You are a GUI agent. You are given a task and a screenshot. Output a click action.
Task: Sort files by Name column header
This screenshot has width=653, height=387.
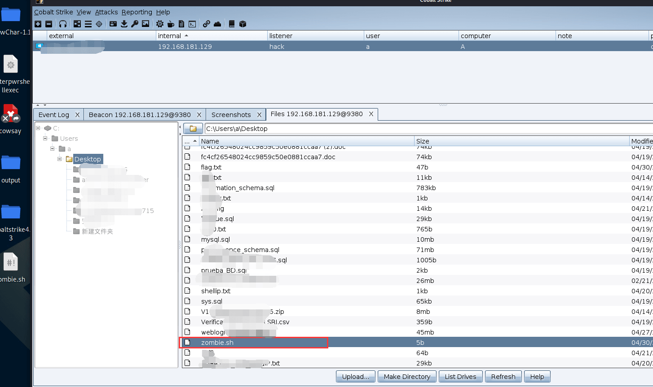coord(307,141)
